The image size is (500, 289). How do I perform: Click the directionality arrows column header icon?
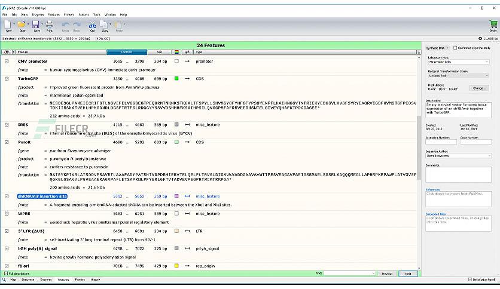(187, 52)
